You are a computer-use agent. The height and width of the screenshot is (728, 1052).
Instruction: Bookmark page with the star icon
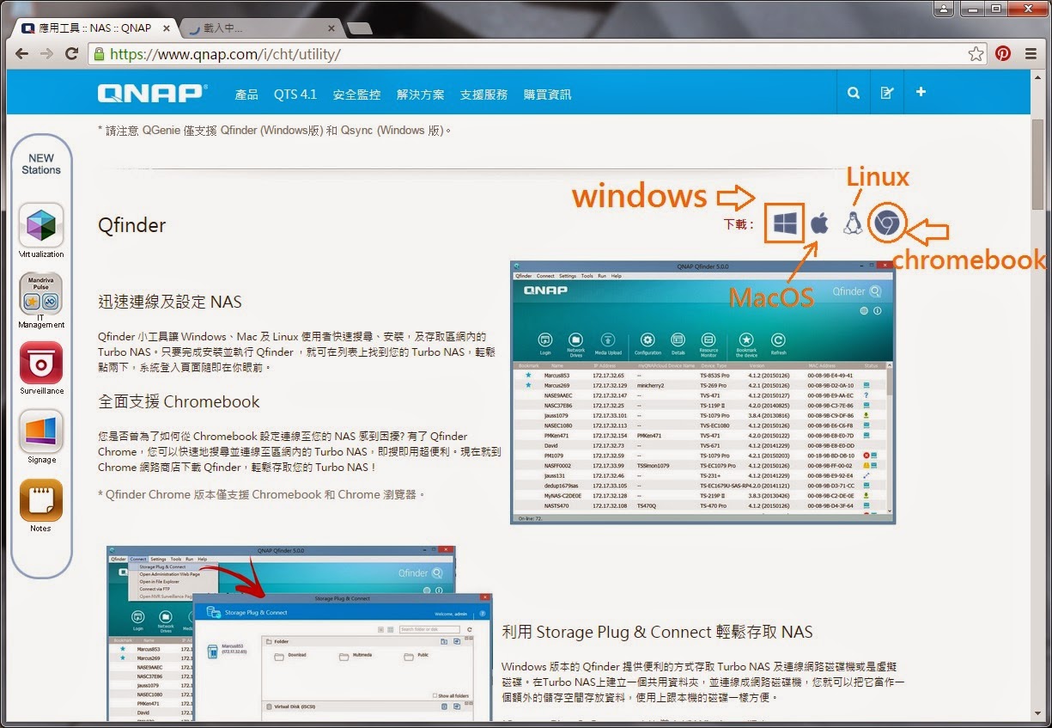tap(976, 53)
